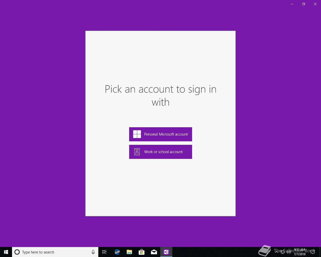Select the OneNote taskbar icon
321x257 pixels.
(x=166, y=252)
